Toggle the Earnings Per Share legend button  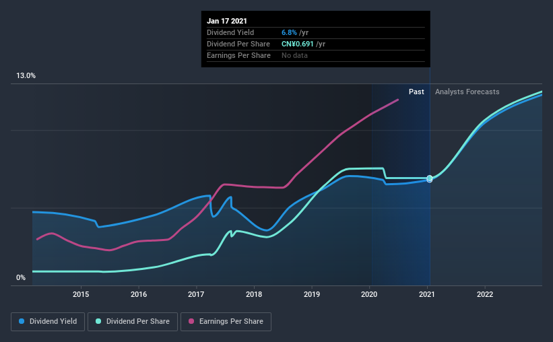coord(226,322)
